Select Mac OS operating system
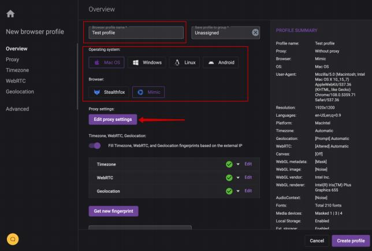Viewport: 372px width, 251px height. 106,62
